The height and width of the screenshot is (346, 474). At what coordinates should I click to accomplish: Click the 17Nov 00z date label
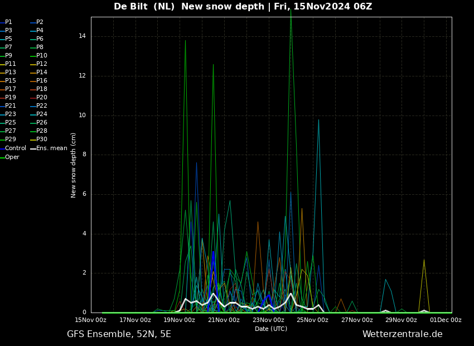135,320
